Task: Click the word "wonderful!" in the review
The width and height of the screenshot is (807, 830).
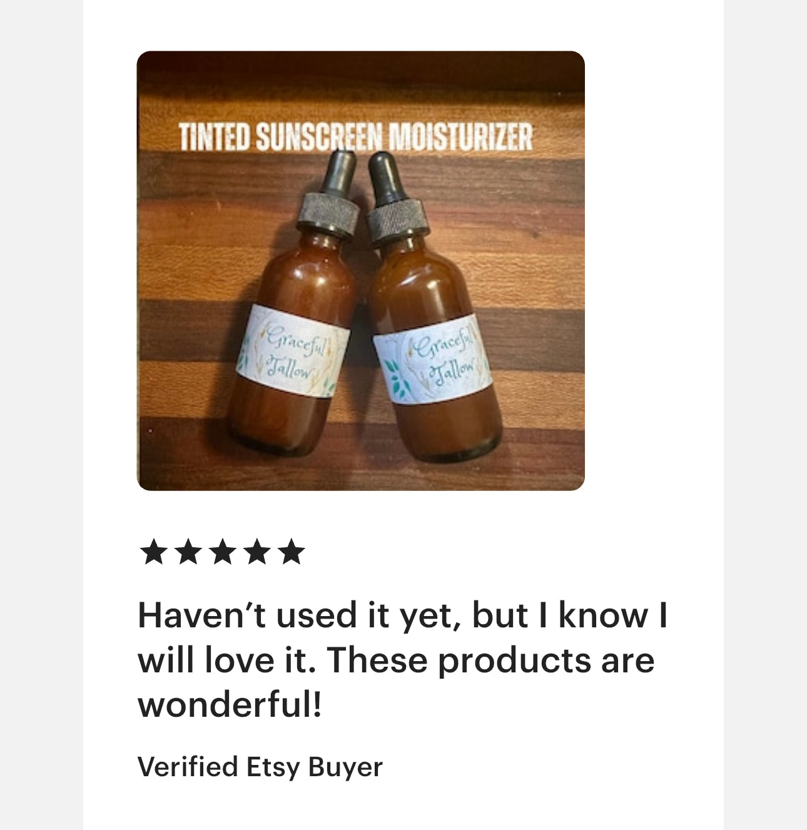Action: [x=230, y=705]
